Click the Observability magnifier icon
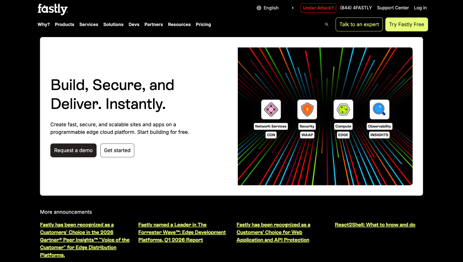Screen dimensions: 463x262 coord(379,109)
